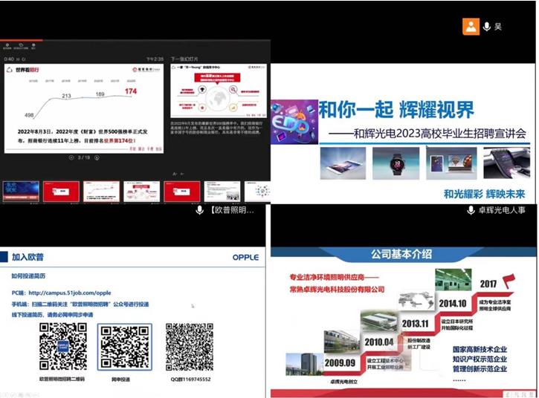Decrease the notes font size with smaller A

[173, 174]
